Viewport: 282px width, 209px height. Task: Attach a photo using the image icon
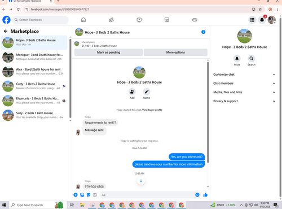[82, 195]
